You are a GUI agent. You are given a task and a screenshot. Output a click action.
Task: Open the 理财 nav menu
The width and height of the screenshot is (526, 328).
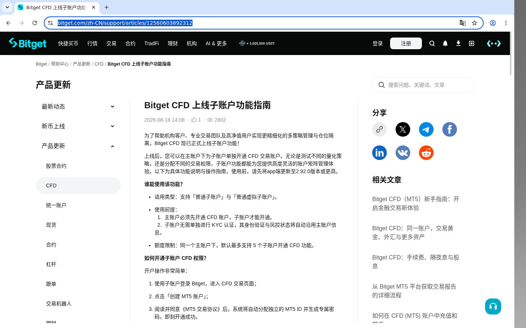pos(173,43)
